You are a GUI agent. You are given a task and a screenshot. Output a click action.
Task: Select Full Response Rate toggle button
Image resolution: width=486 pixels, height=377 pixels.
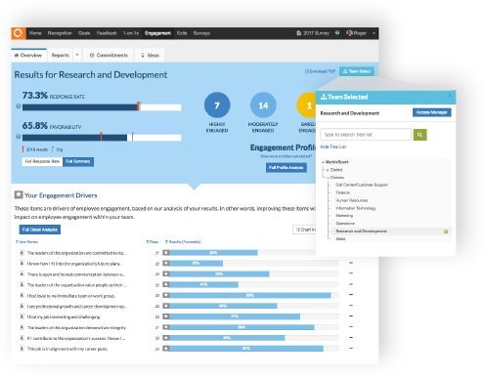click(42, 161)
